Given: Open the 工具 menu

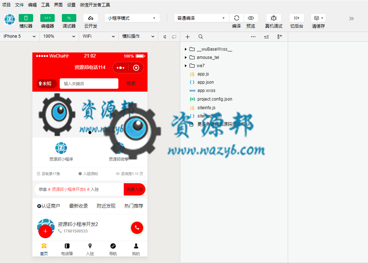Looking at the screenshot, I should point(45,5).
